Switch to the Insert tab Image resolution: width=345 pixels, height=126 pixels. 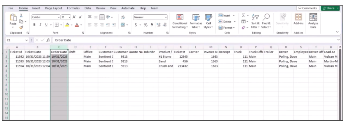pos(36,8)
